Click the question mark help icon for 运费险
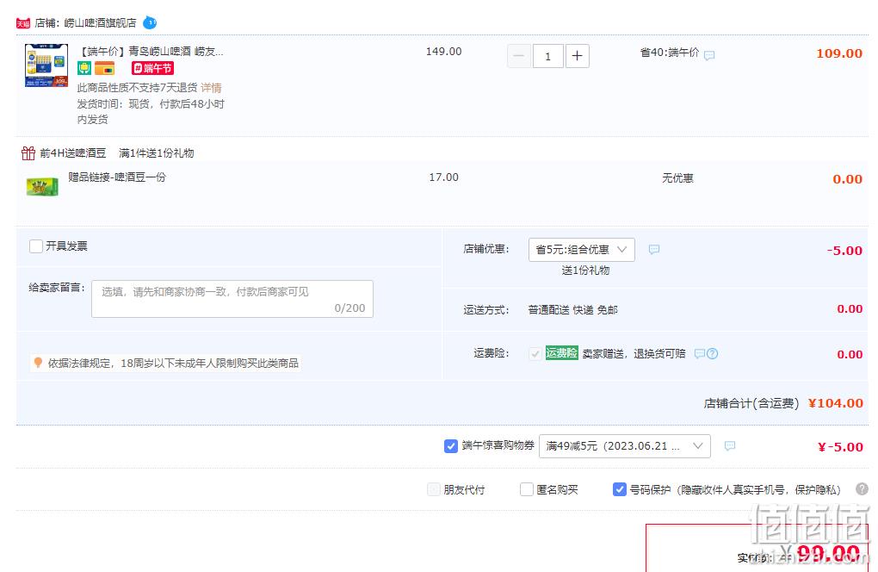Screen dimensions: 878x572 click(x=712, y=353)
